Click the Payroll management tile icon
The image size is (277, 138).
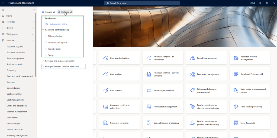192,58
